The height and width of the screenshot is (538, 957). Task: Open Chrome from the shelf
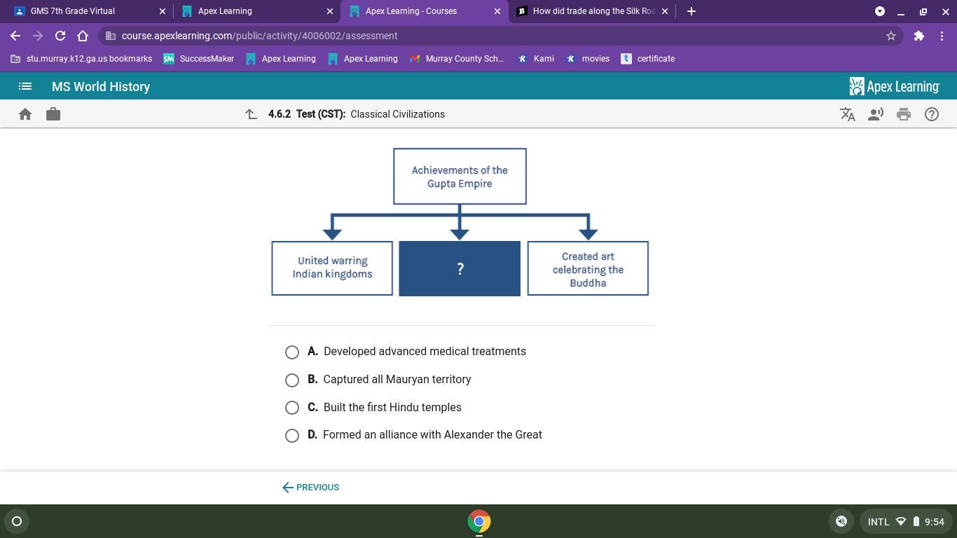pyautogui.click(x=479, y=521)
